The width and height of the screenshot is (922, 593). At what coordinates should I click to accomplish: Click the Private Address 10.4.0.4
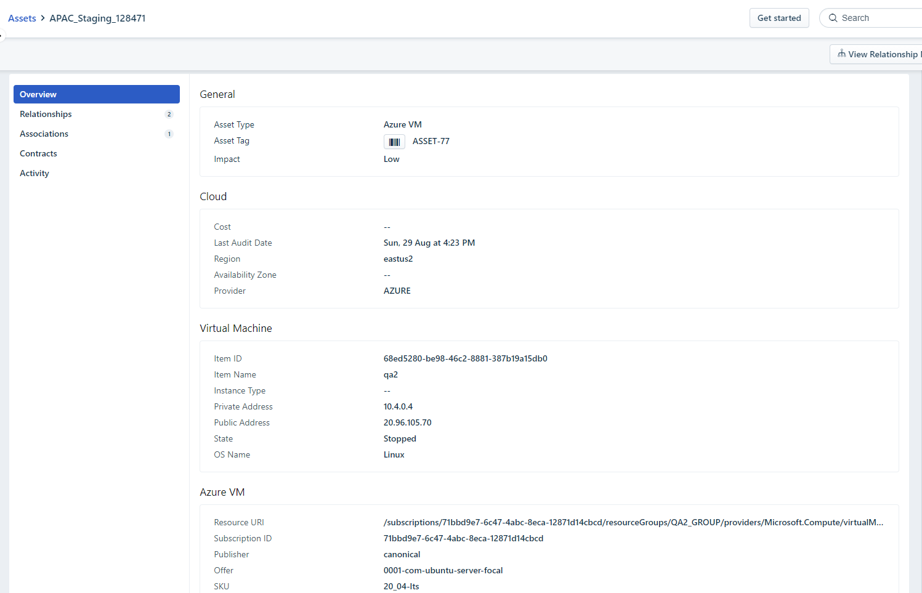click(x=398, y=406)
